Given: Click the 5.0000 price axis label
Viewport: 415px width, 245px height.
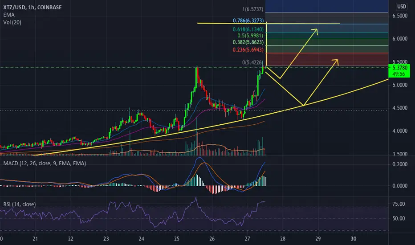Looking at the screenshot, I should pyautogui.click(x=400, y=85).
